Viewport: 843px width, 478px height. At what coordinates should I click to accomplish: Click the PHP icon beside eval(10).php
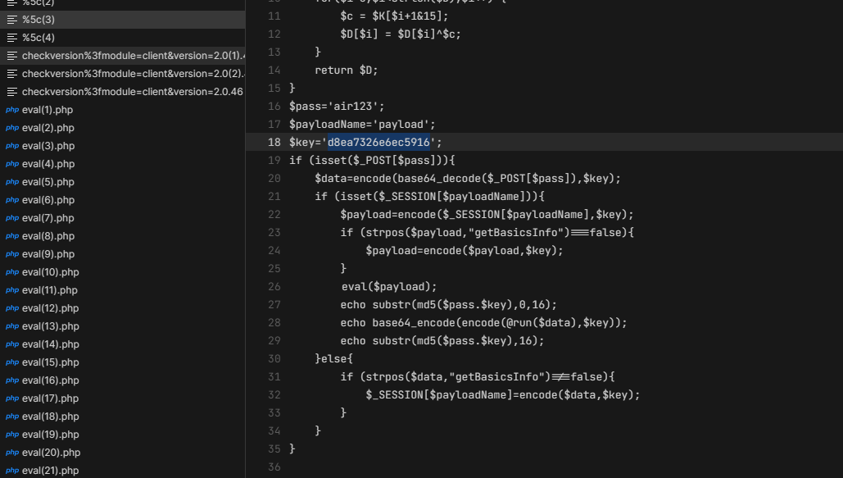(x=11, y=272)
